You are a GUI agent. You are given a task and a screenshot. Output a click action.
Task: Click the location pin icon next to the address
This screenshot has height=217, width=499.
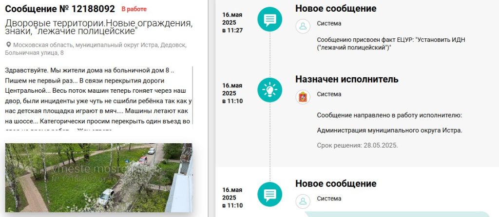(8, 45)
